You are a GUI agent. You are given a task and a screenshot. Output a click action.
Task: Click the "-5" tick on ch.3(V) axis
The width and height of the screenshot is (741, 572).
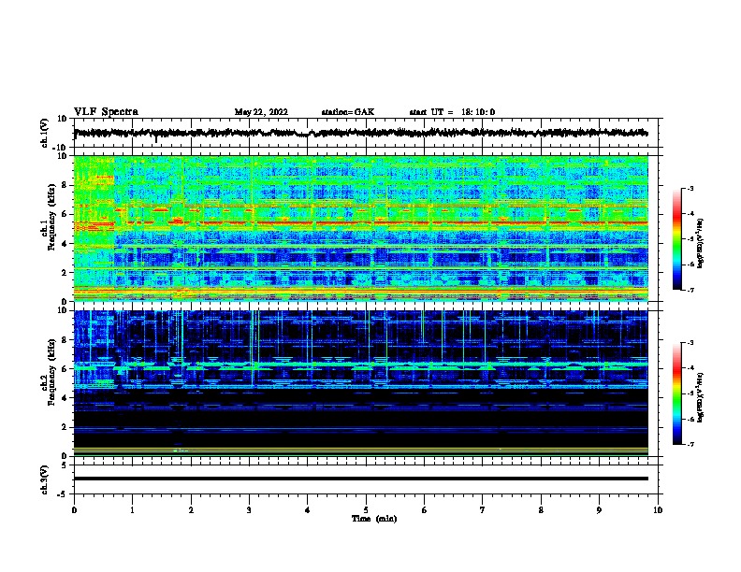coord(63,494)
